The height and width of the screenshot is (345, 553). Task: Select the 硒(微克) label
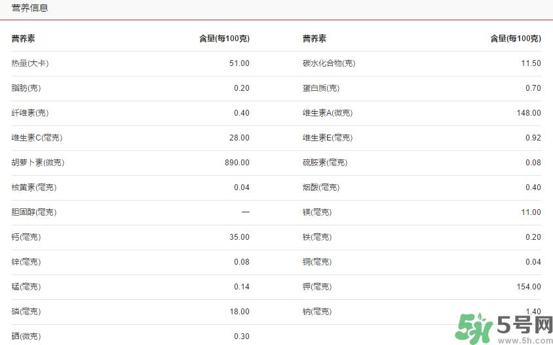(x=26, y=337)
